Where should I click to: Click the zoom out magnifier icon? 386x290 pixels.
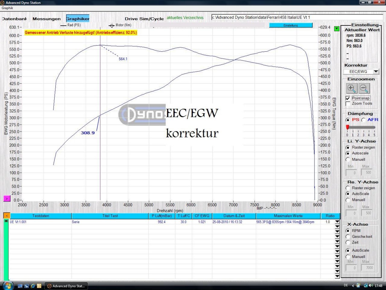coord(364,89)
